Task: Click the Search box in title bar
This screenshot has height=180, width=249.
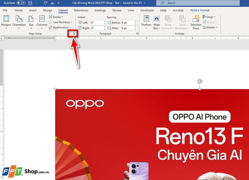Action: [198, 3]
